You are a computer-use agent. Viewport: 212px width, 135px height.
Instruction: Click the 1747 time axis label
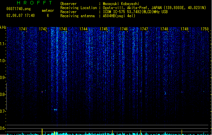click(x=144, y=29)
